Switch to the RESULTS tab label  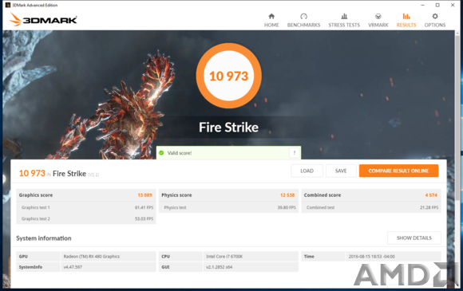tap(406, 25)
